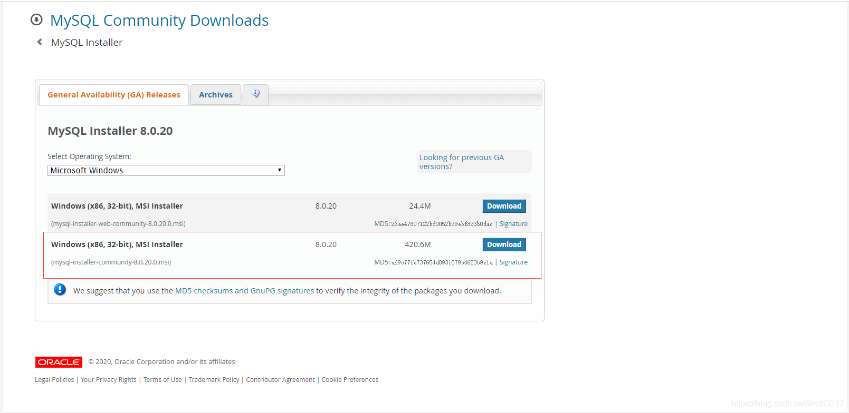Click the mysql-installer-community-8.0.20.0.msi filename
This screenshot has width=849, height=413.
[x=111, y=262]
